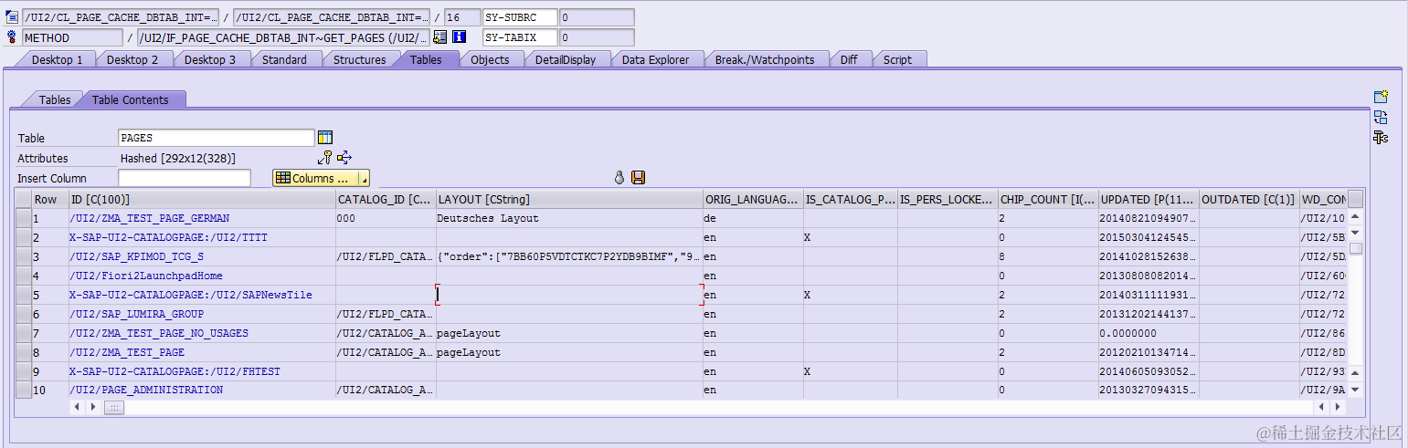The width and height of the screenshot is (1408, 448).
Task: Click the vertical scrollbar up arrow
Action: click(x=1356, y=217)
